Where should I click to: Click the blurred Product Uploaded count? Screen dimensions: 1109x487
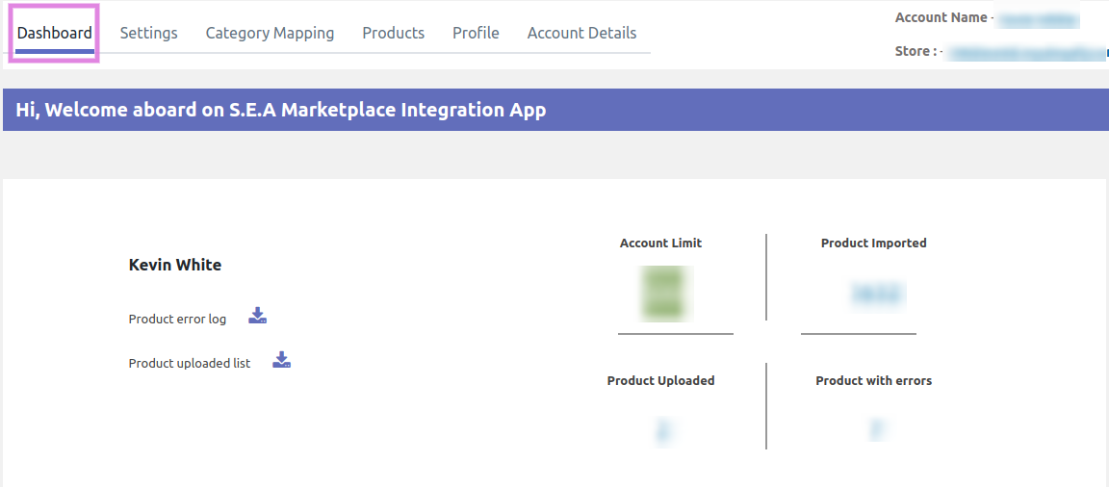pyautogui.click(x=662, y=430)
